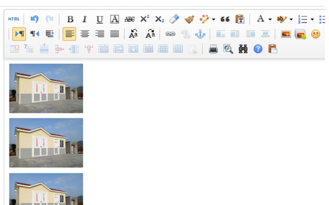Apply strikethrough to text
Viewport: 329px width, 205px height.
click(x=130, y=19)
